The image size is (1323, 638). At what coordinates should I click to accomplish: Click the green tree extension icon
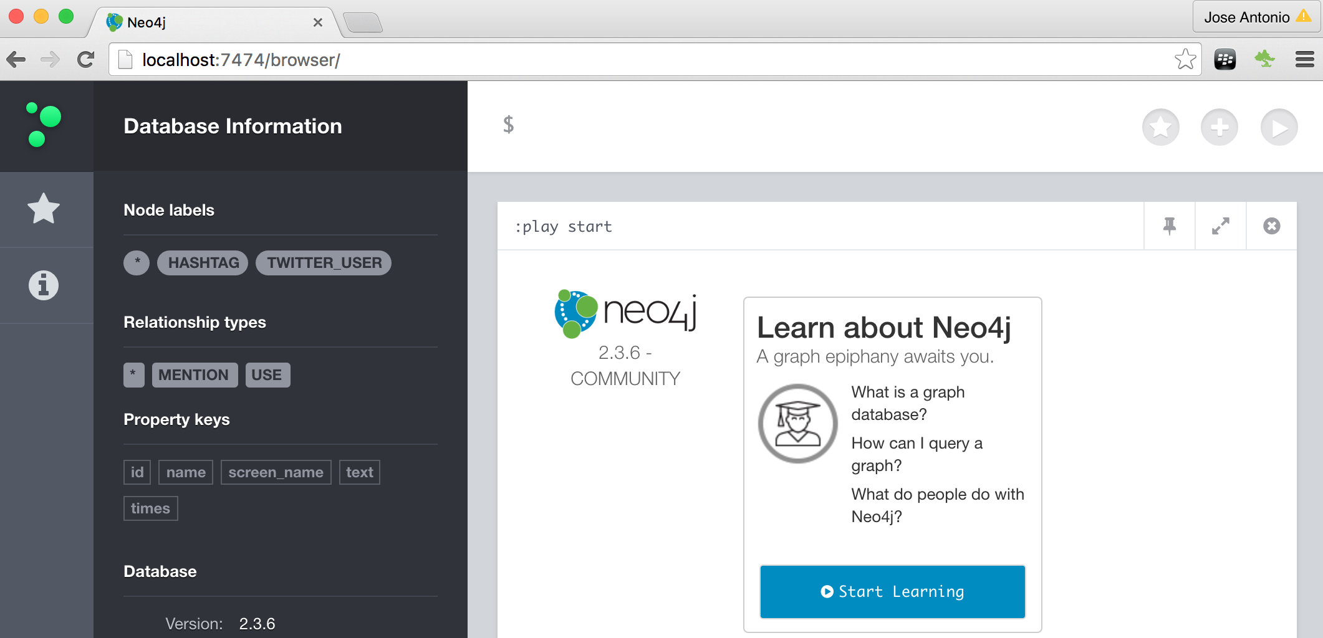coord(1264,60)
